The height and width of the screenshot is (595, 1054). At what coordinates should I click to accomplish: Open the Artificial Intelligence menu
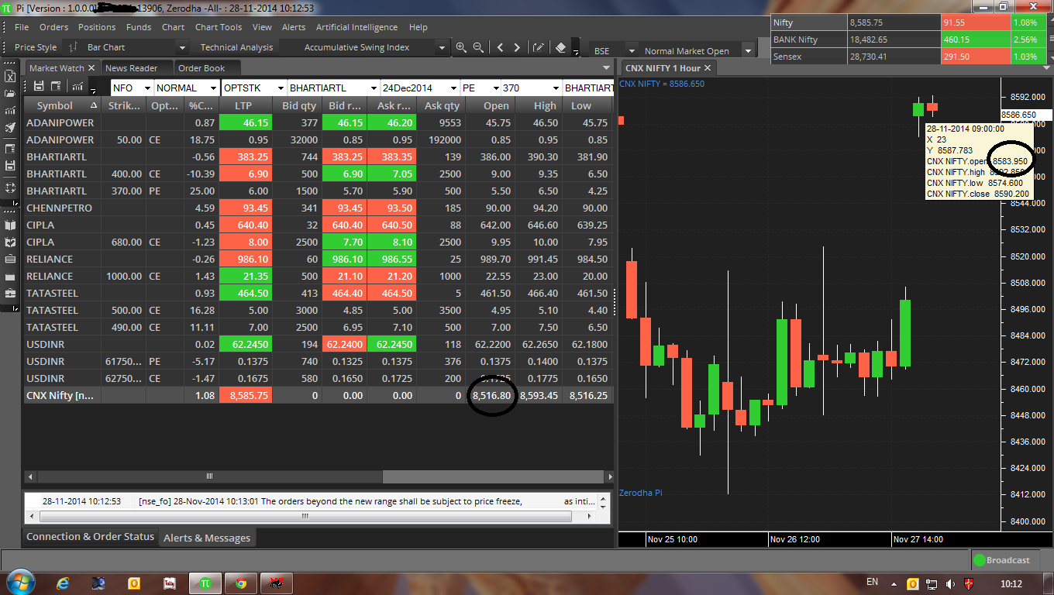[x=357, y=27]
